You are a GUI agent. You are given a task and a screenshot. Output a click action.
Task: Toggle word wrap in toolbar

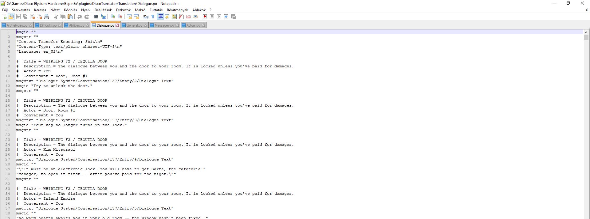coord(146,17)
